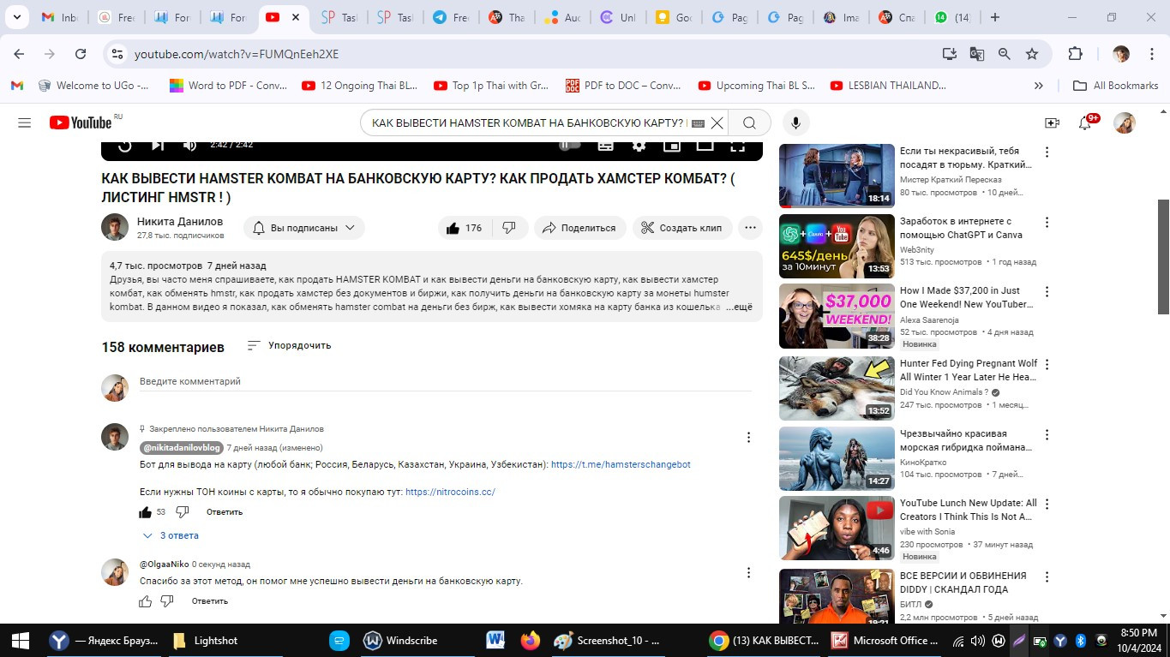This screenshot has height=657, width=1170.
Task: Start voice search with the microphone
Action: (795, 122)
